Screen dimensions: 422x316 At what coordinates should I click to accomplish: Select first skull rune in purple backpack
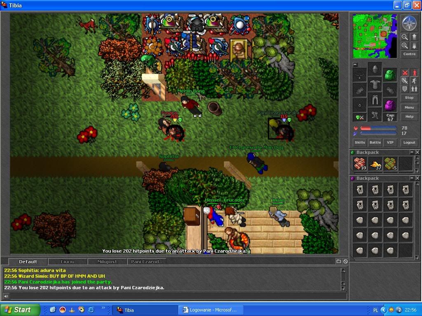click(x=360, y=190)
